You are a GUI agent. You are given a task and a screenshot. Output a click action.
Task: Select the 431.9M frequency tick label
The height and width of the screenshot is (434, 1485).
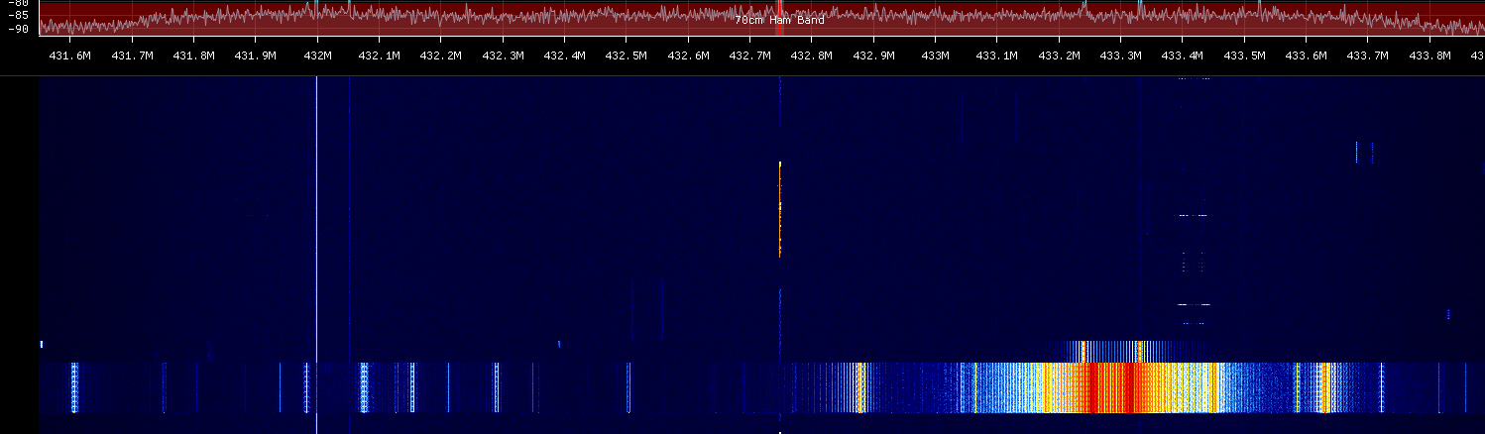click(x=256, y=55)
